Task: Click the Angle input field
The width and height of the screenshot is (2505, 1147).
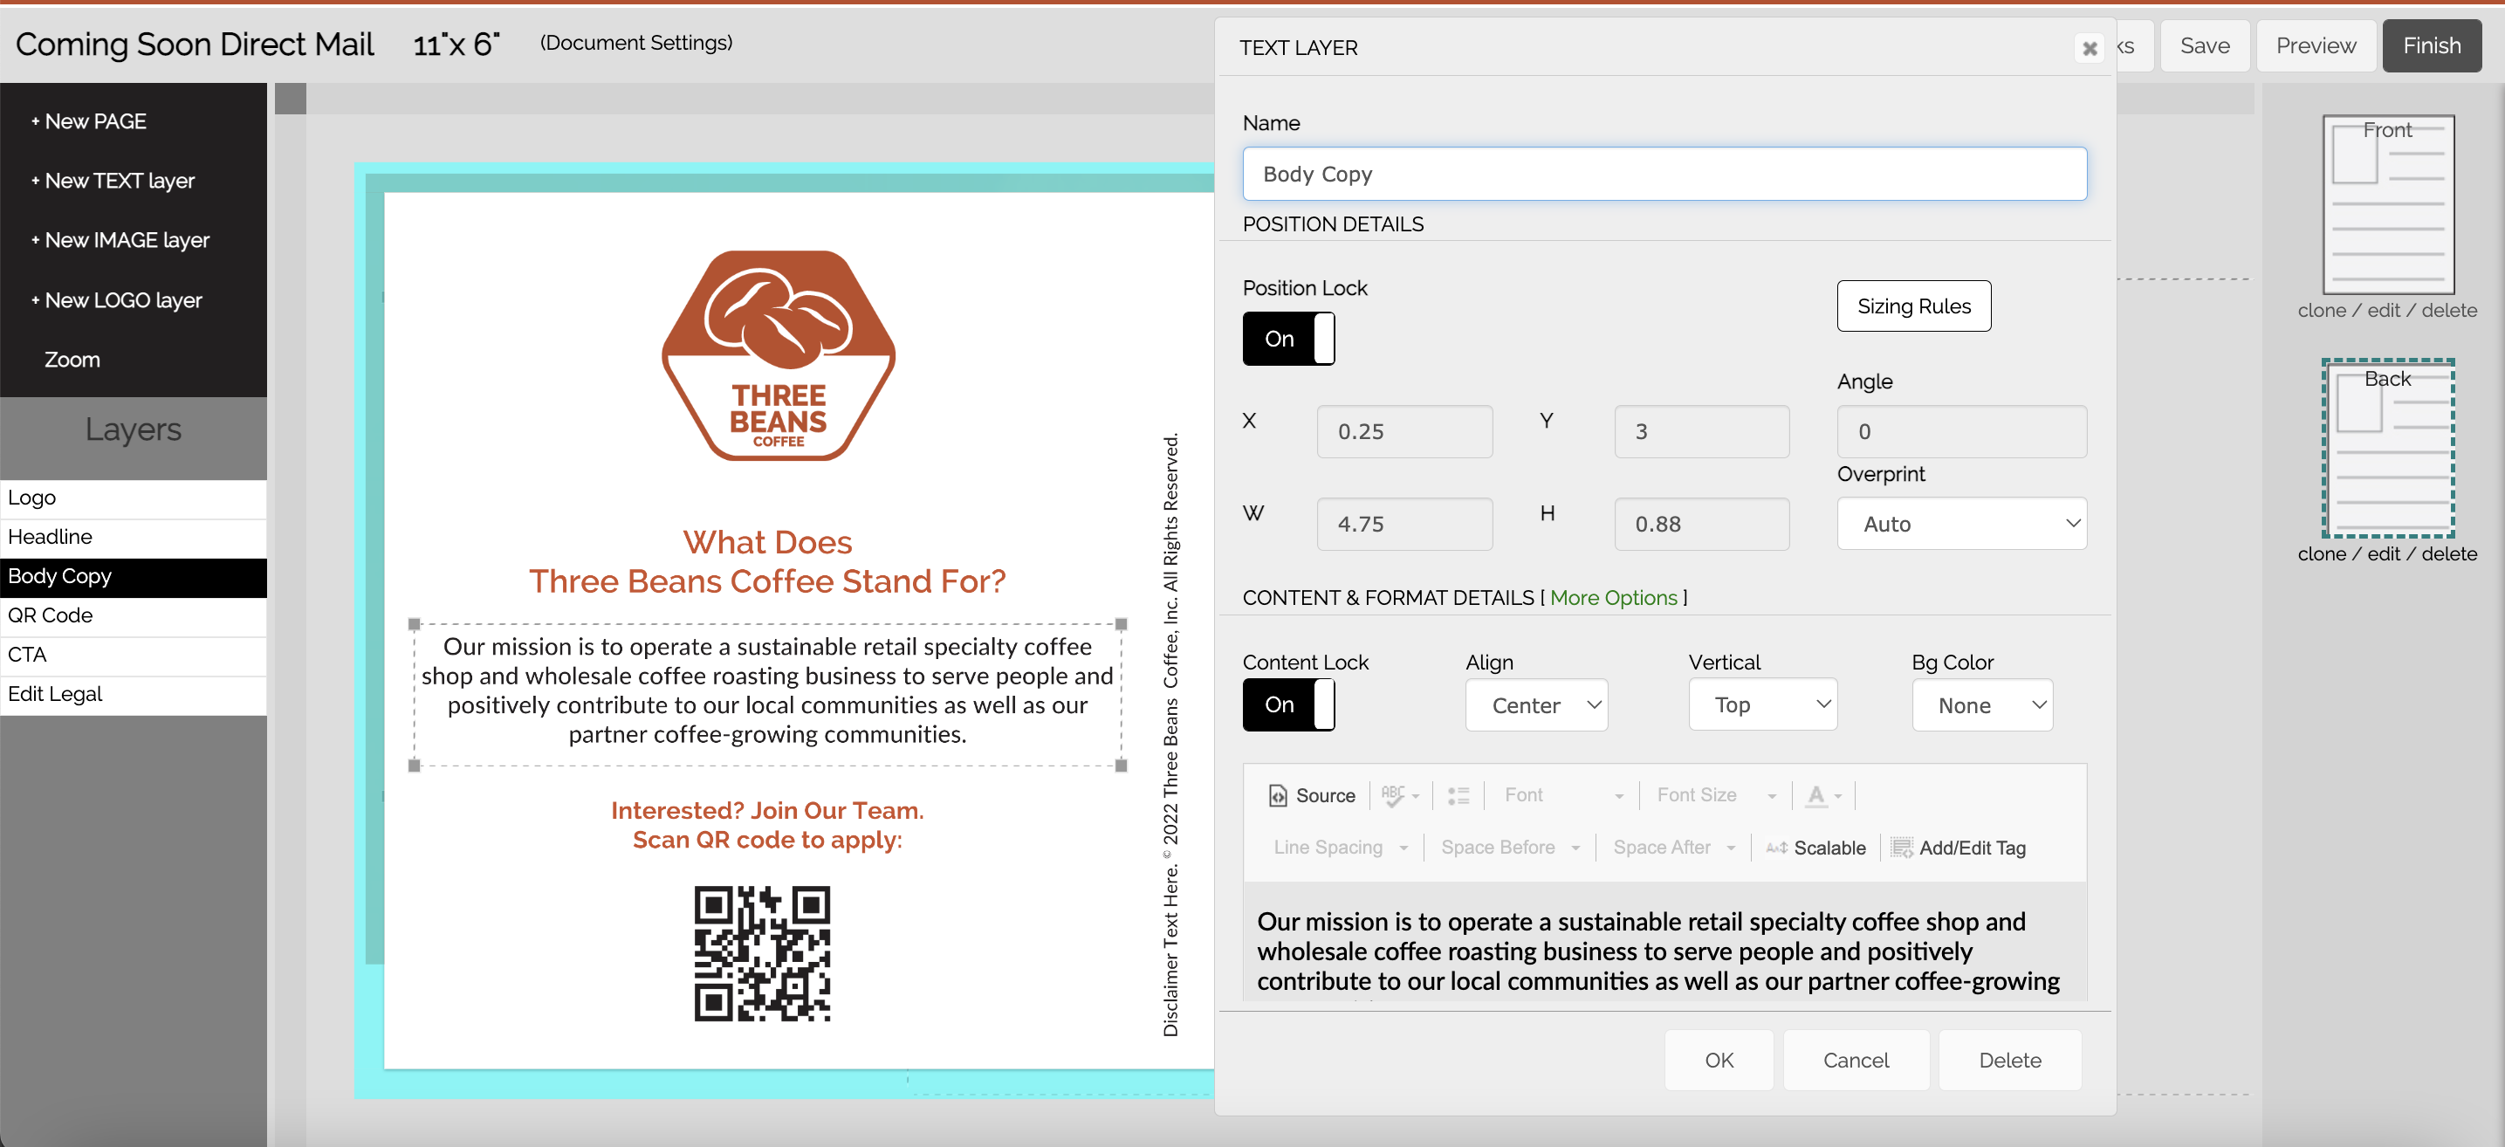Action: (x=1960, y=431)
